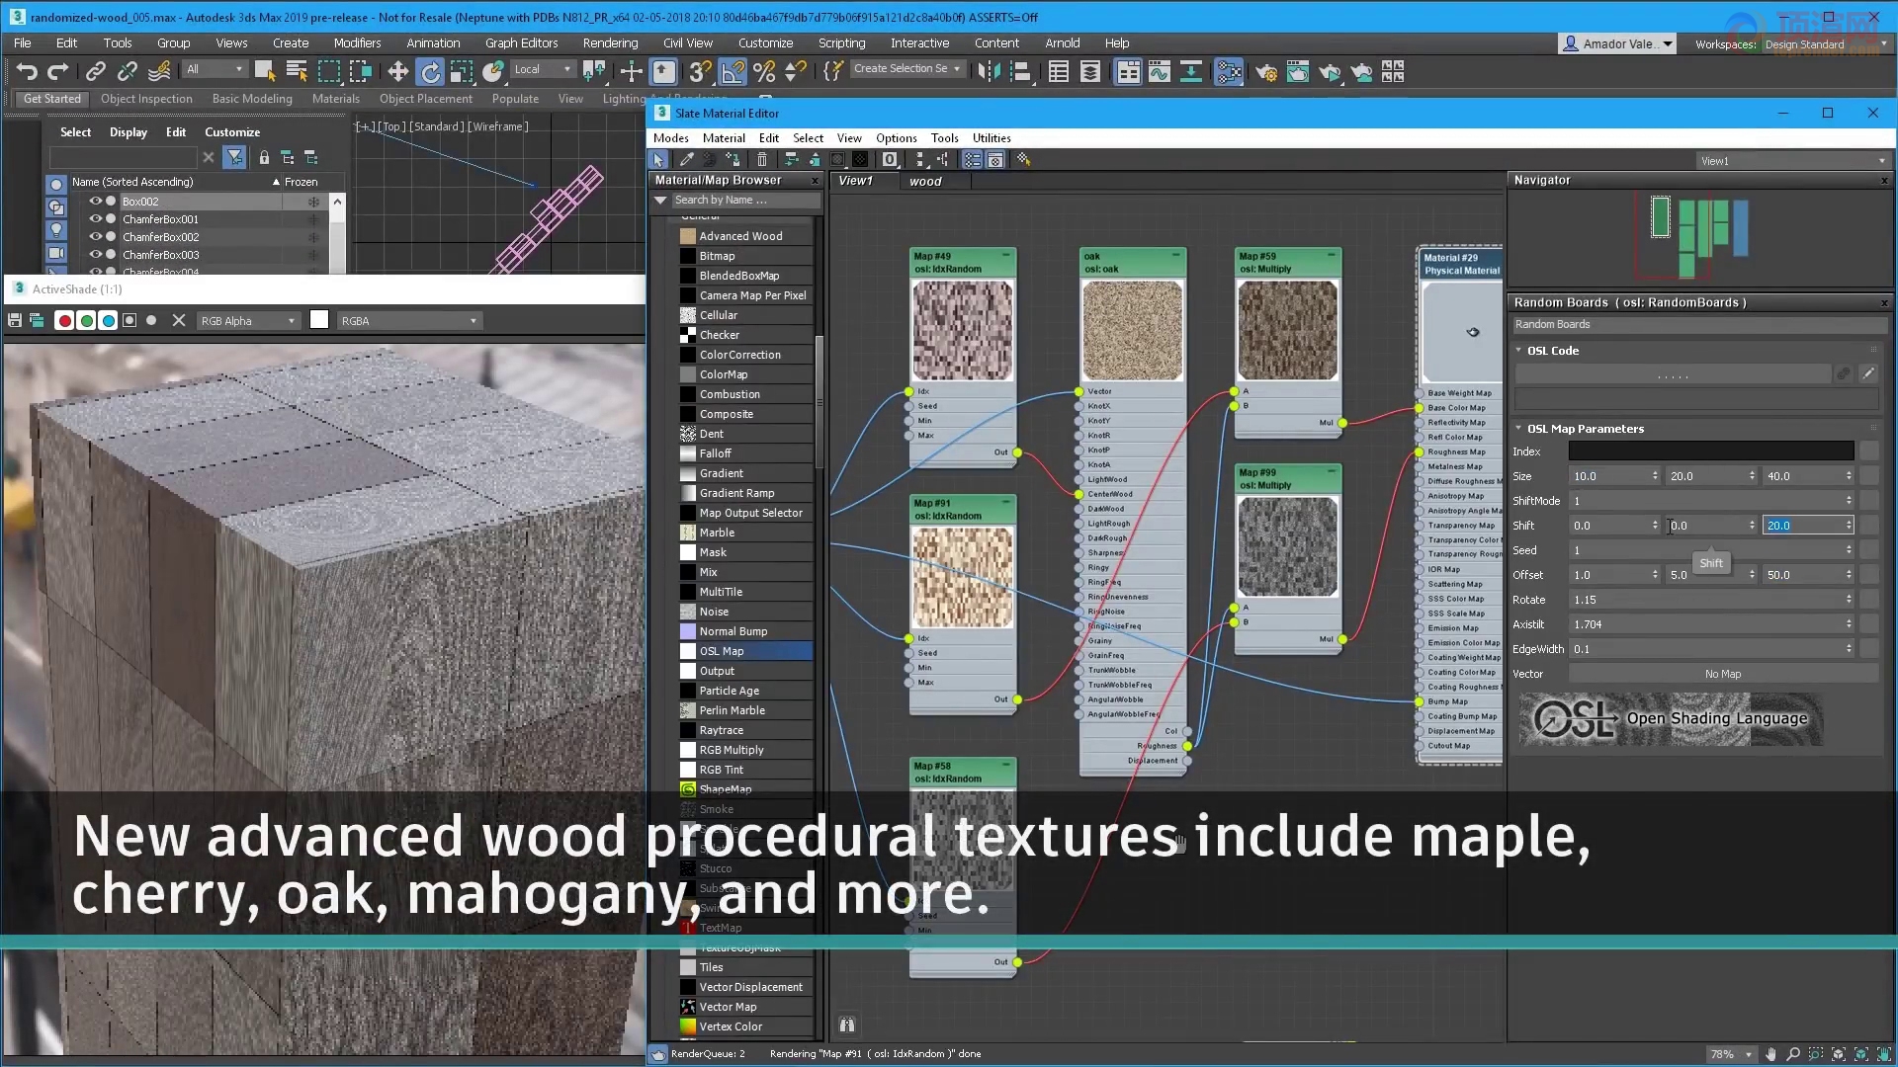
Task: Collapse the OSL Code rollout
Action: pyautogui.click(x=1518, y=351)
